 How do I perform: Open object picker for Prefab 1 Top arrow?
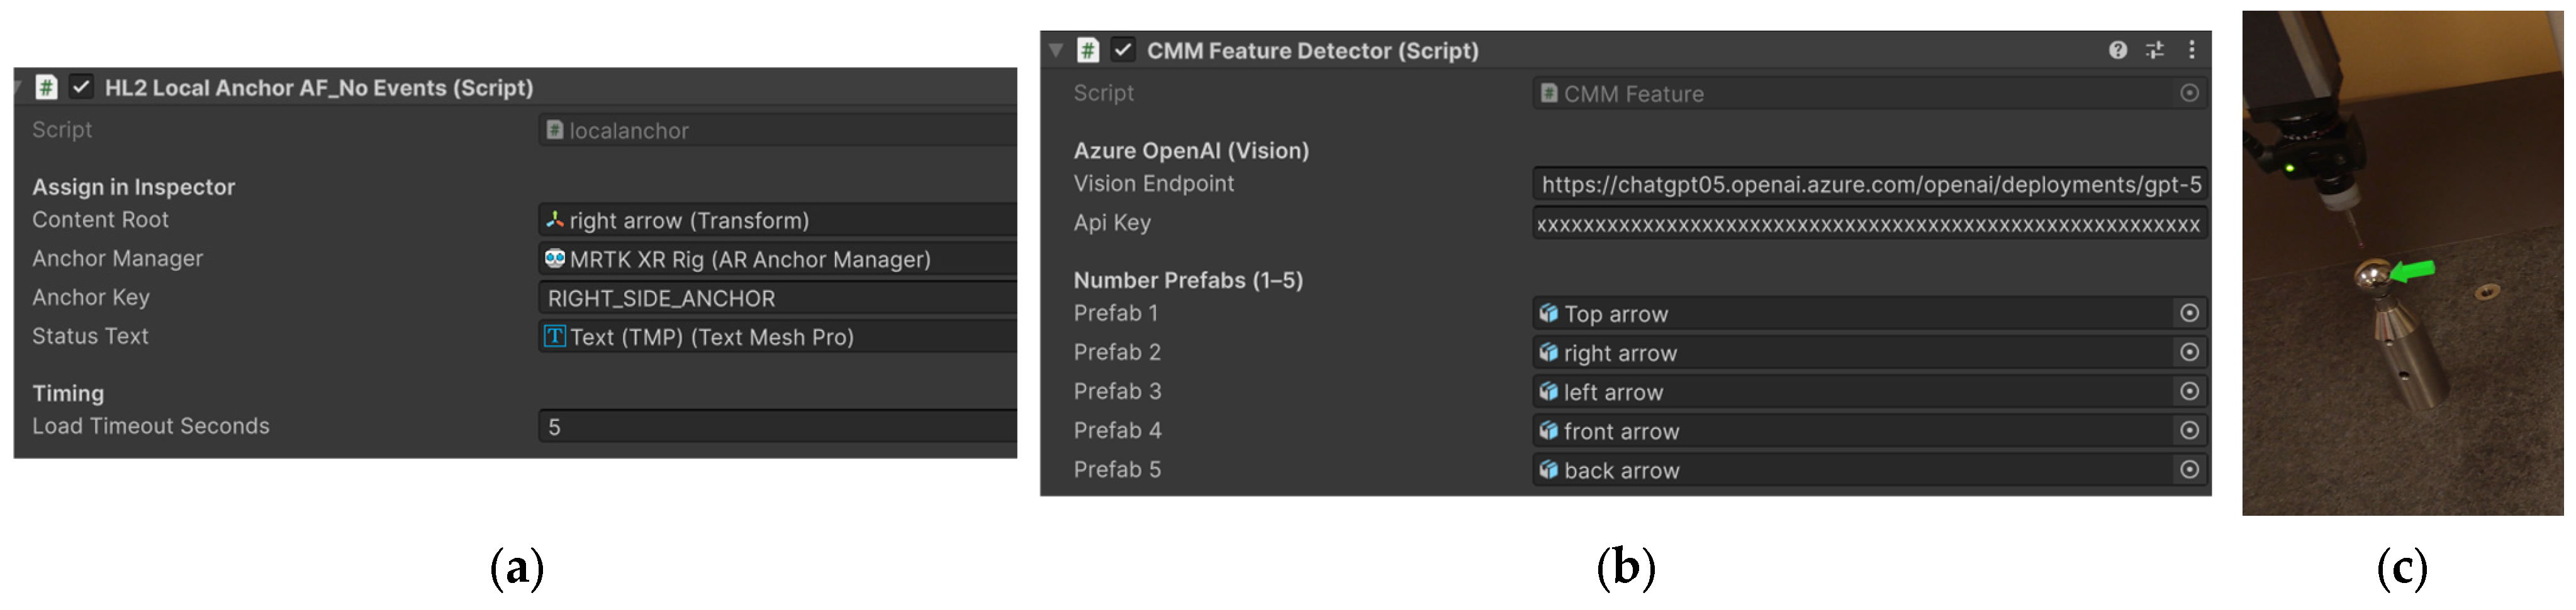pyautogui.click(x=2189, y=313)
